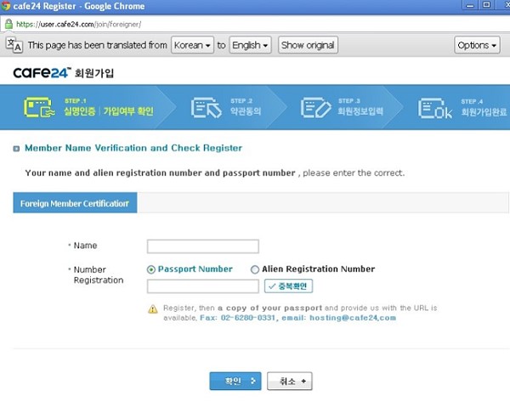Maximize the Chrome window

click(x=486, y=5)
